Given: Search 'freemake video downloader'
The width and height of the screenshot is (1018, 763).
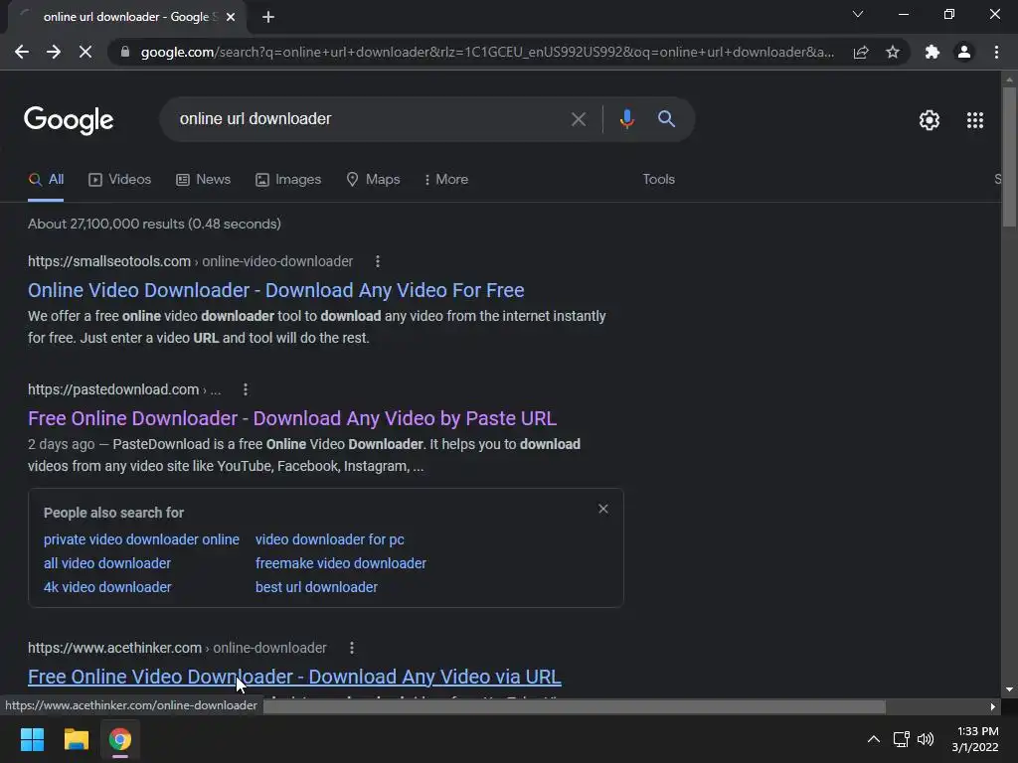Looking at the screenshot, I should click(x=341, y=564).
